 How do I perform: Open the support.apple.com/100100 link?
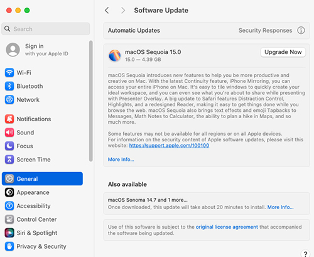tap(169, 146)
